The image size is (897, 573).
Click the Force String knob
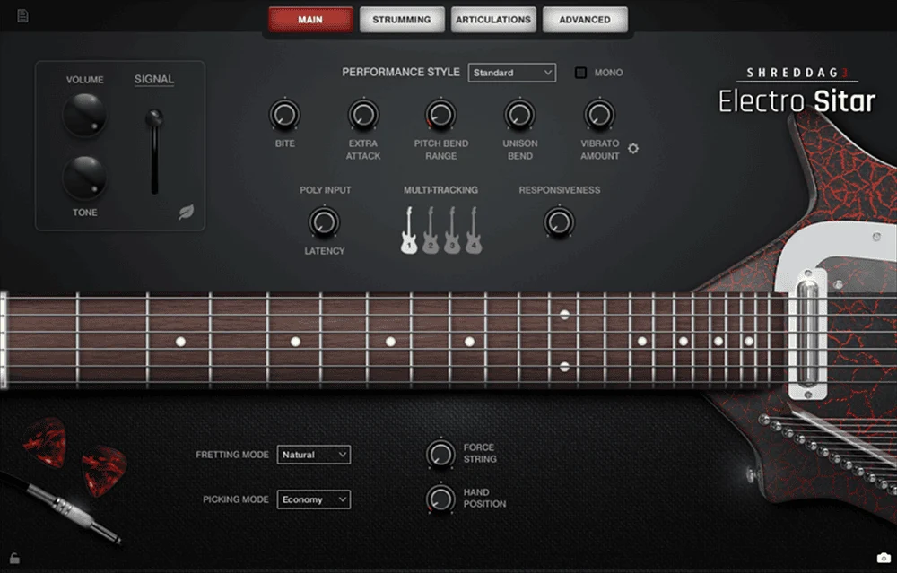(x=440, y=454)
